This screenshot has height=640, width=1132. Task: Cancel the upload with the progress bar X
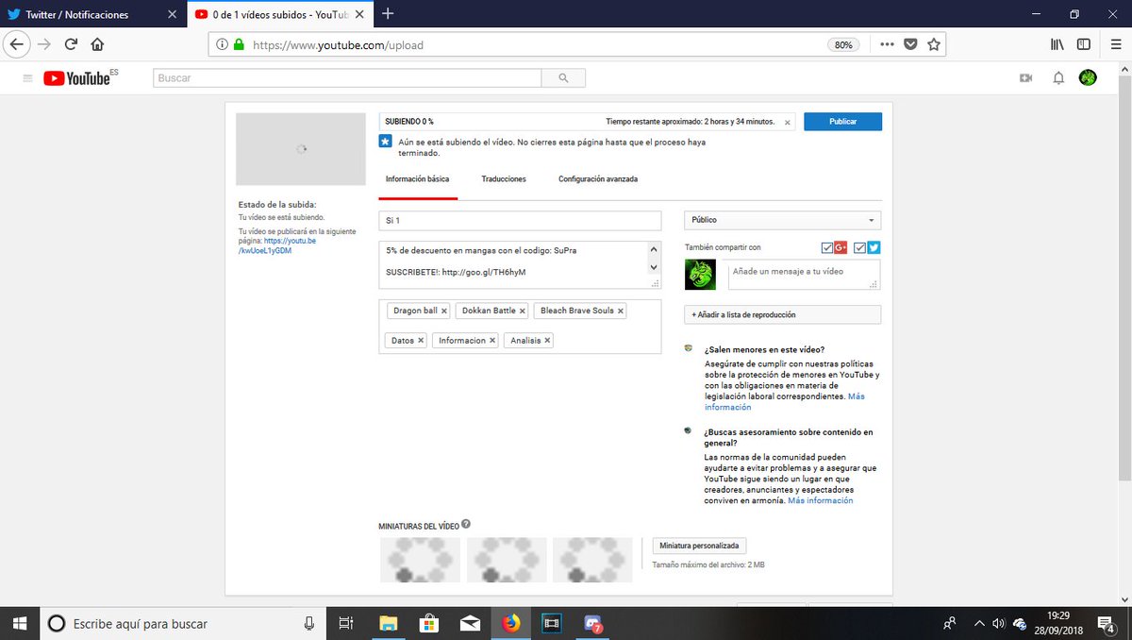(788, 122)
